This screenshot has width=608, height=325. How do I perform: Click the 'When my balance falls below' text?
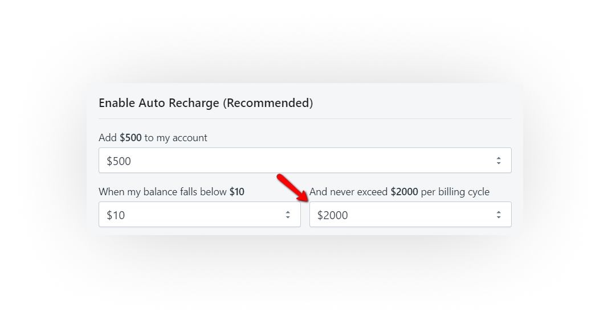point(162,192)
